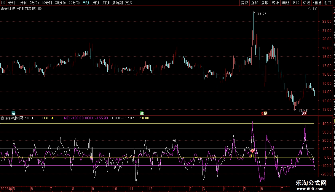Click the 11.91 low price label
The image size is (335, 192).
coord(302,110)
